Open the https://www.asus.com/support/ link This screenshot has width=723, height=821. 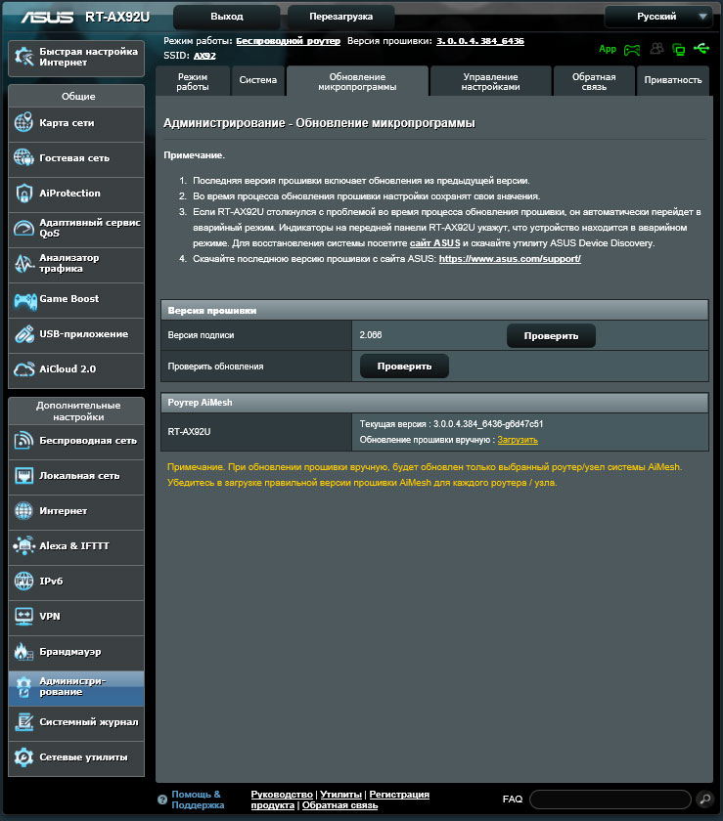pyautogui.click(x=510, y=259)
